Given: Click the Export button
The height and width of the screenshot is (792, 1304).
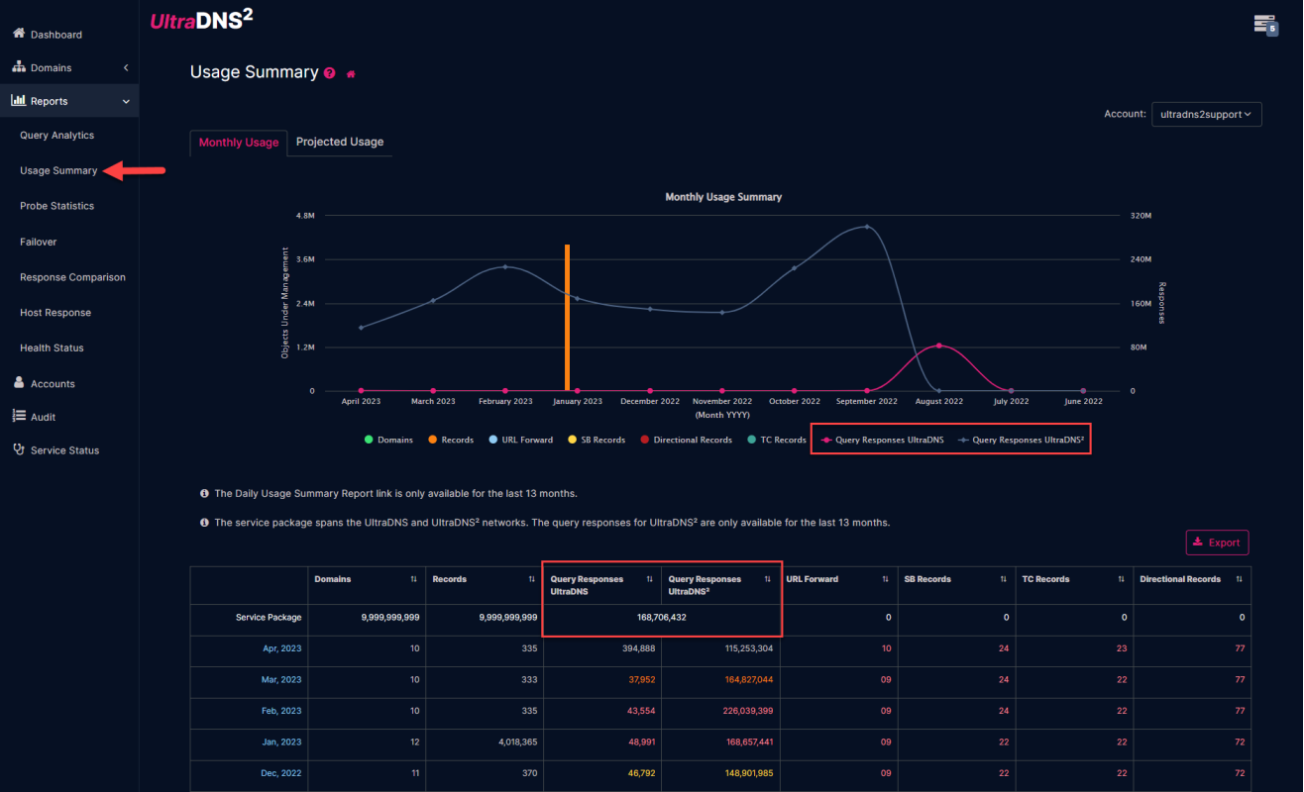Looking at the screenshot, I should 1217,543.
